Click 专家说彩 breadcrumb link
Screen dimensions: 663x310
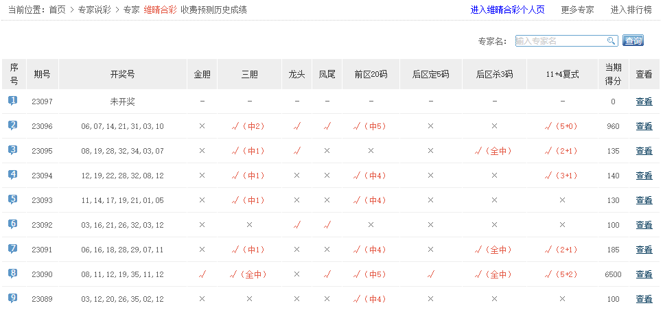tap(95, 10)
